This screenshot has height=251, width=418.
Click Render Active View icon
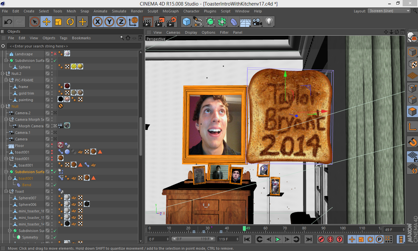click(148, 22)
